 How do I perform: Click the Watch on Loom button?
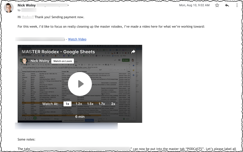click(x=62, y=61)
